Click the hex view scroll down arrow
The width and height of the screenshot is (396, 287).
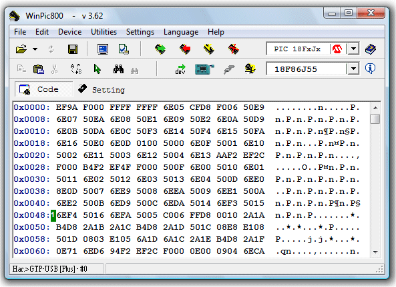pyautogui.click(x=375, y=252)
